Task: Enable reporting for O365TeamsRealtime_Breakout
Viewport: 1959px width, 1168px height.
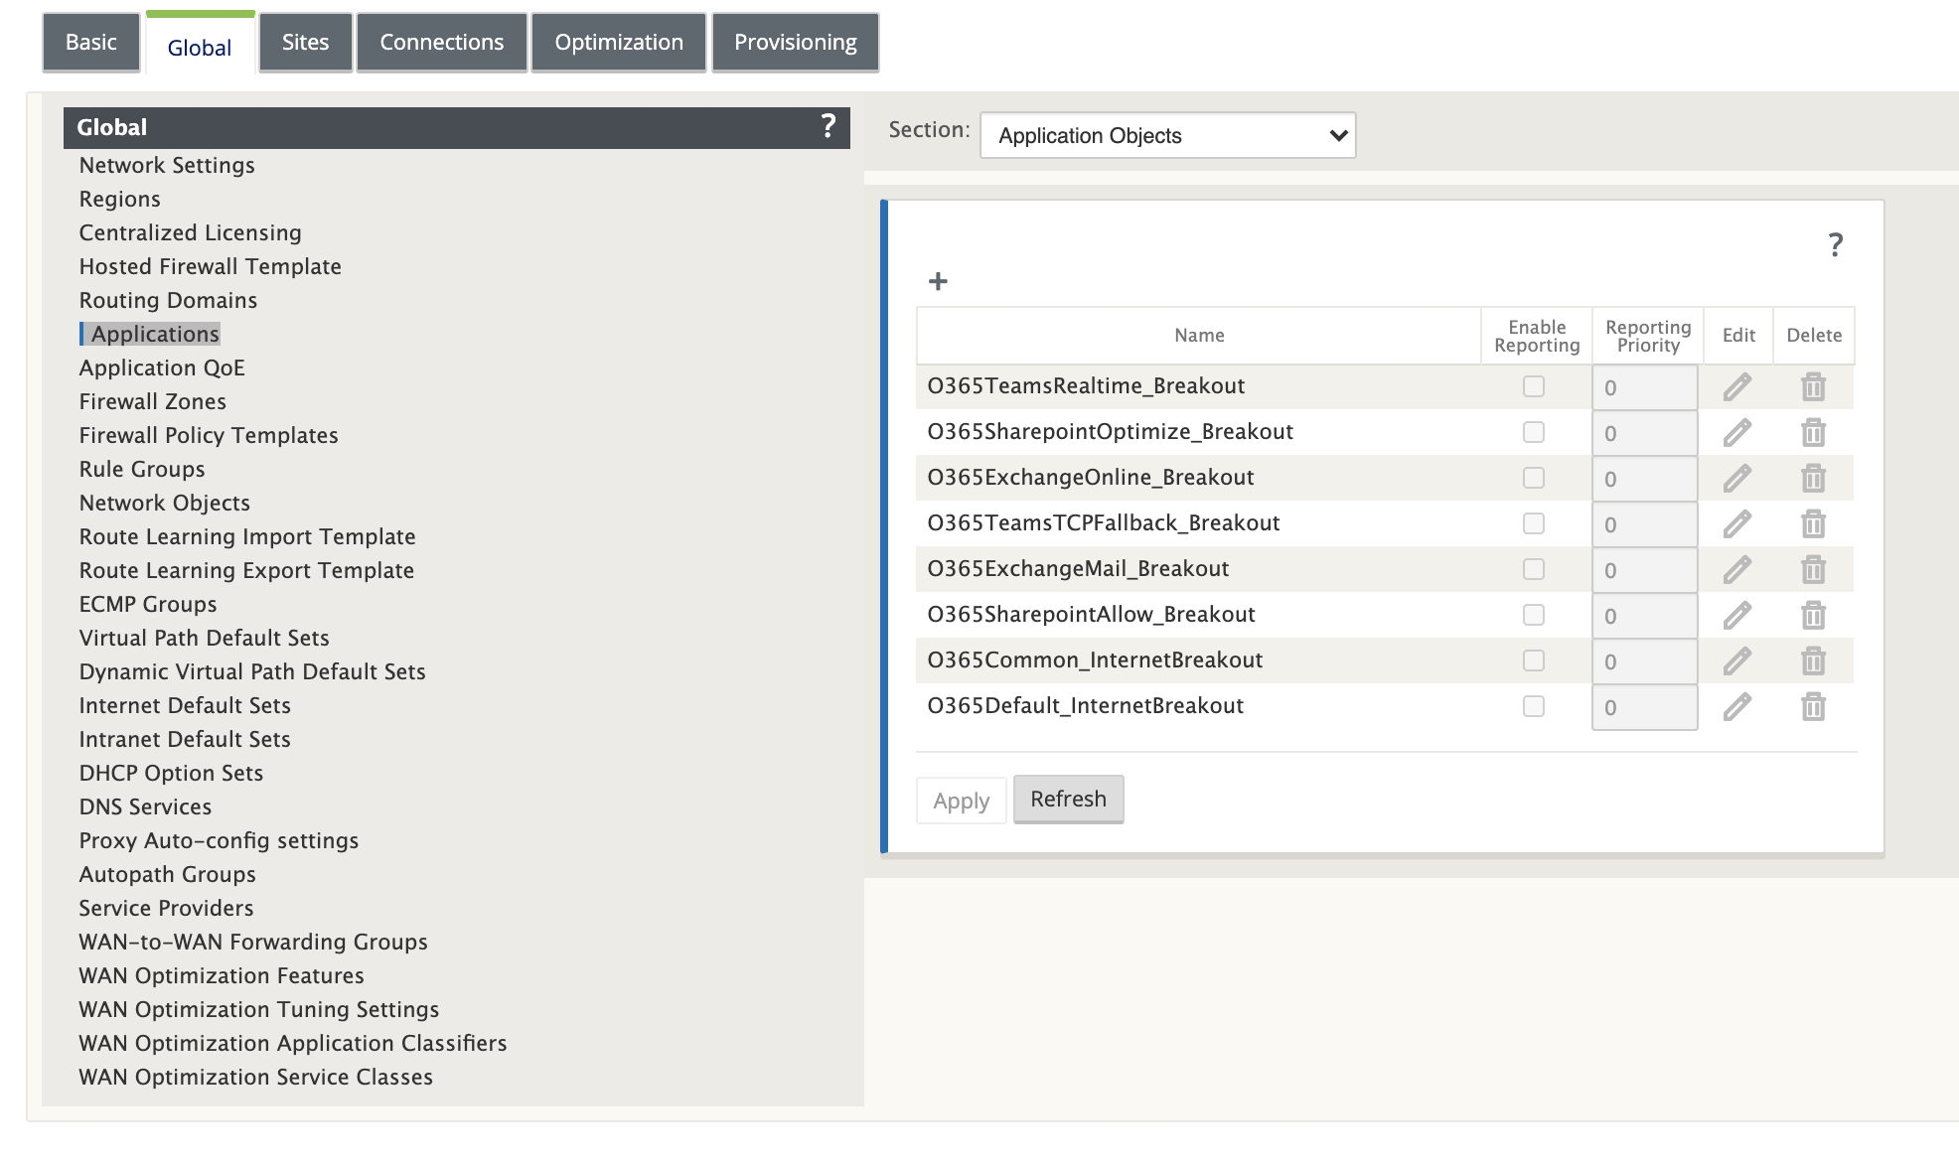Action: [1534, 386]
